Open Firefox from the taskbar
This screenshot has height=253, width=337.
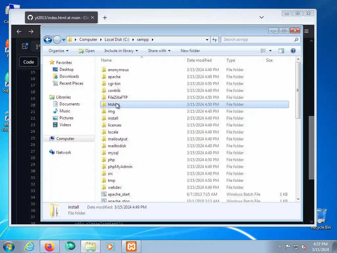[49, 246]
